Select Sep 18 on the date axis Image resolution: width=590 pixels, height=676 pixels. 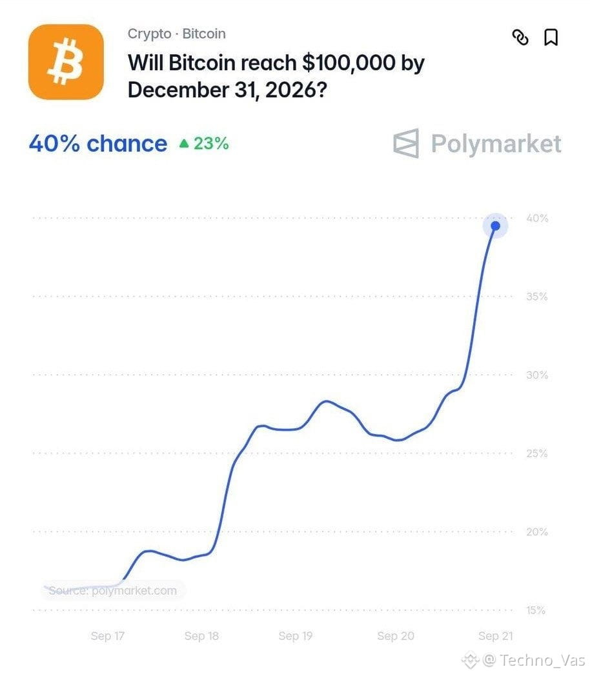pyautogui.click(x=201, y=635)
